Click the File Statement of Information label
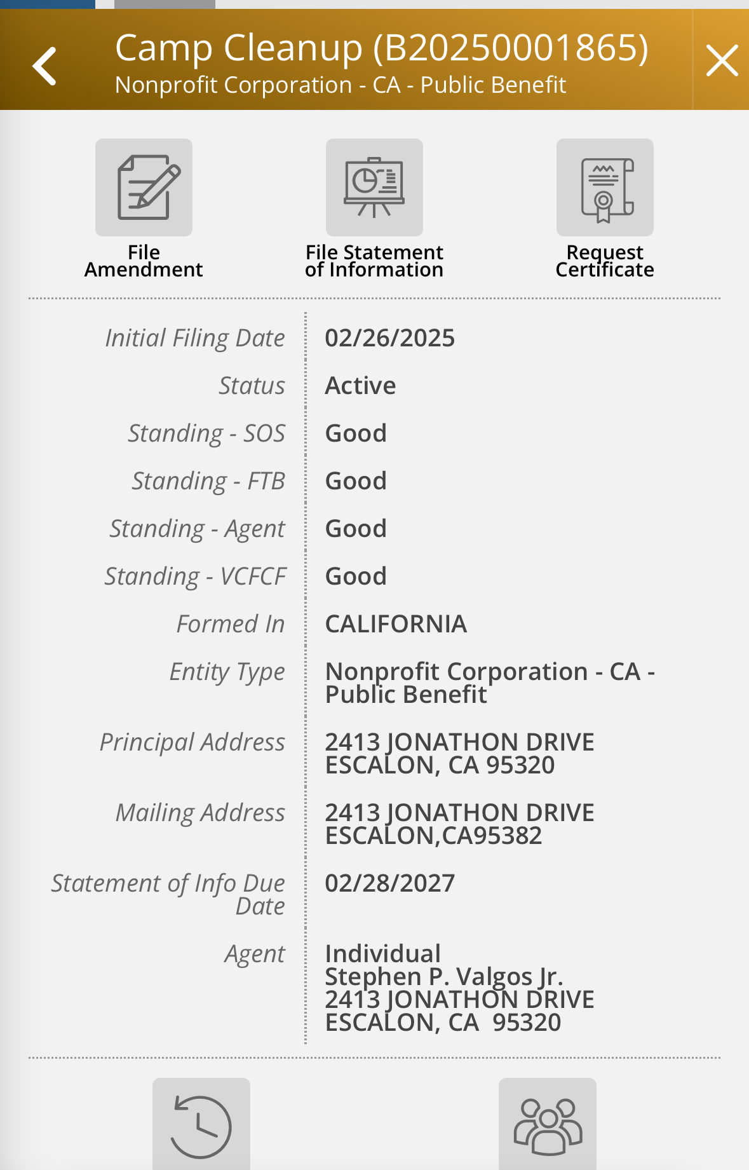749x1170 pixels. tap(374, 261)
